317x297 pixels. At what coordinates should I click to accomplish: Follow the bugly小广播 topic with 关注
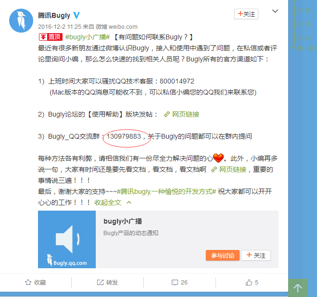point(256,255)
